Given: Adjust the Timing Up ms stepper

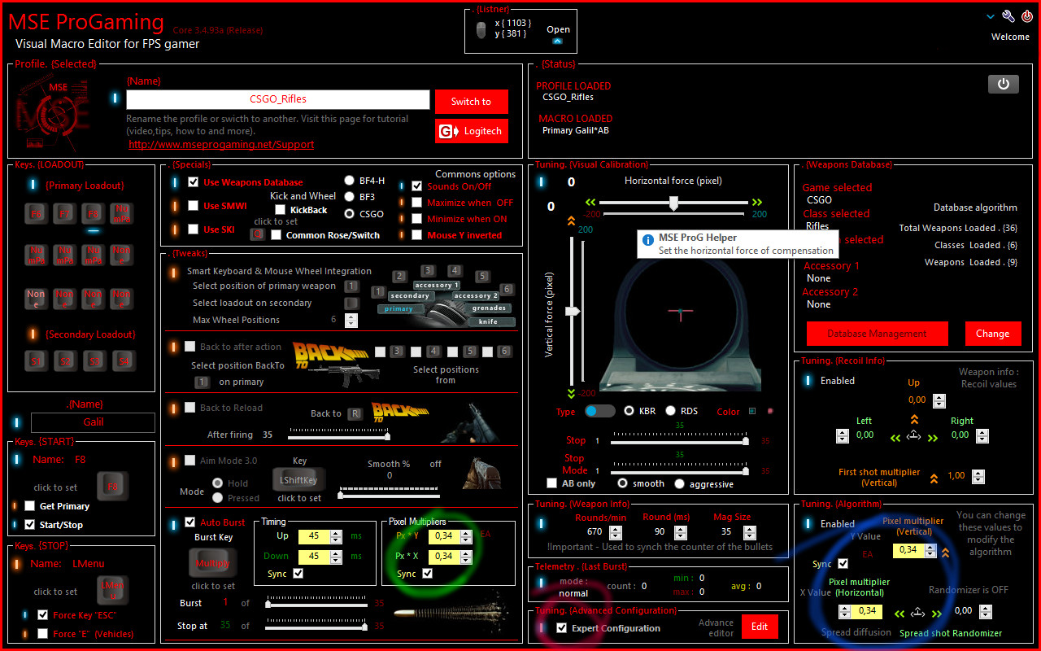Looking at the screenshot, I should pyautogui.click(x=335, y=536).
